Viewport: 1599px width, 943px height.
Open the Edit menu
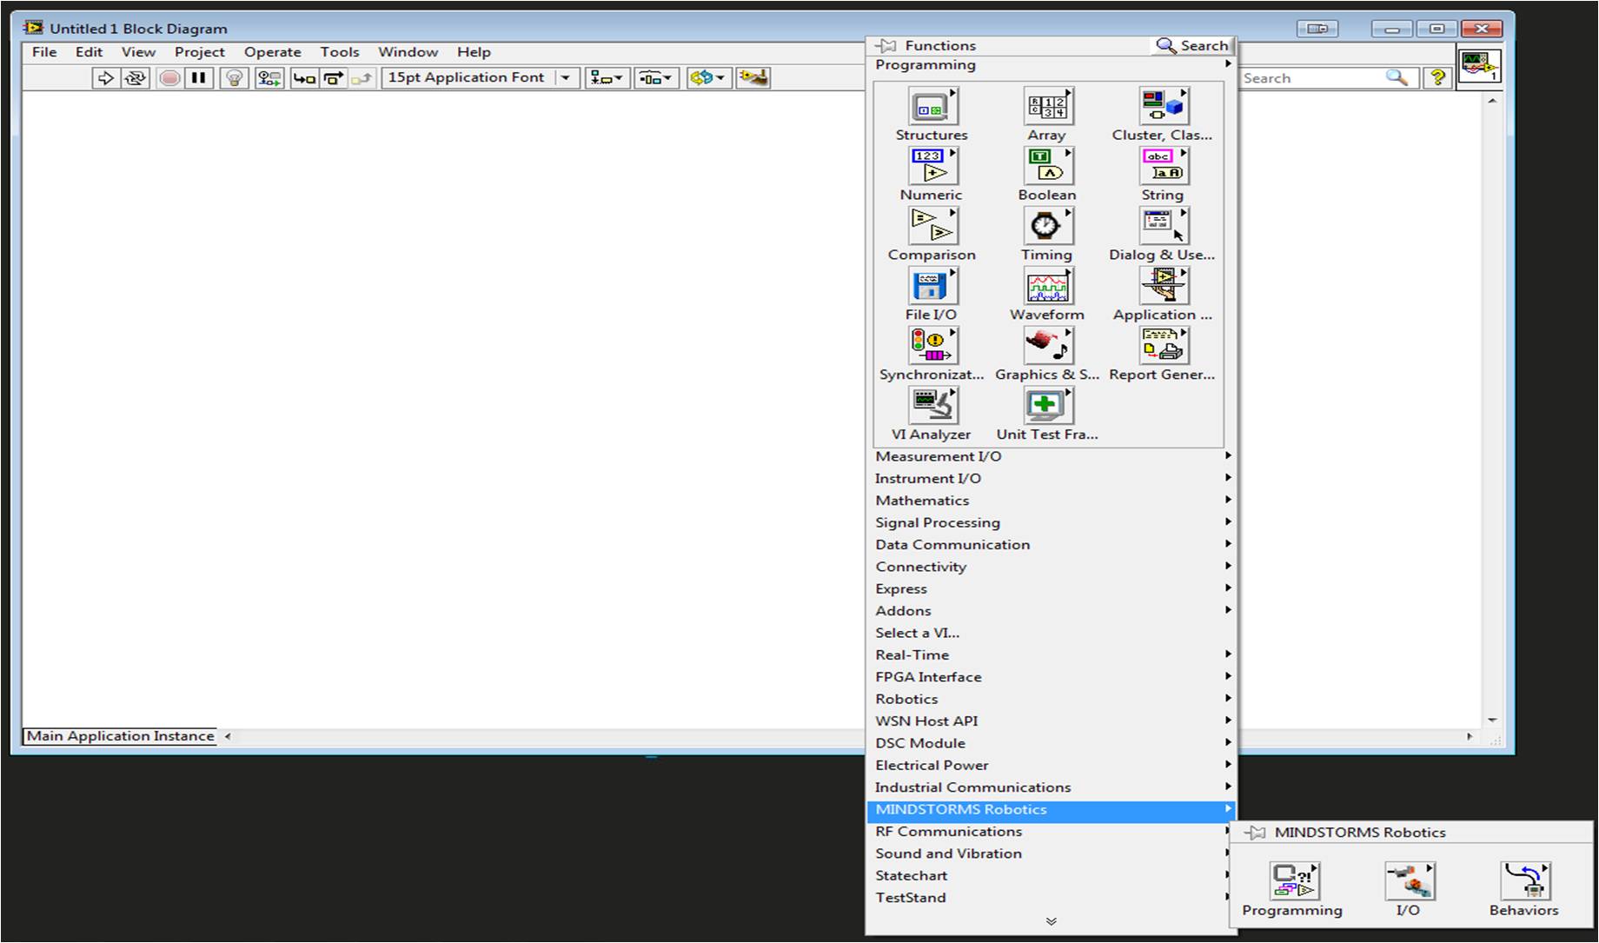(x=89, y=52)
